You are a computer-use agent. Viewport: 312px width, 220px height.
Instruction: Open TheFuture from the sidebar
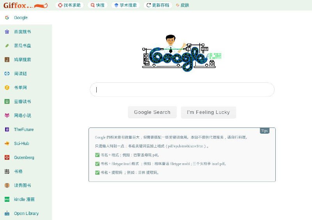tap(26, 129)
